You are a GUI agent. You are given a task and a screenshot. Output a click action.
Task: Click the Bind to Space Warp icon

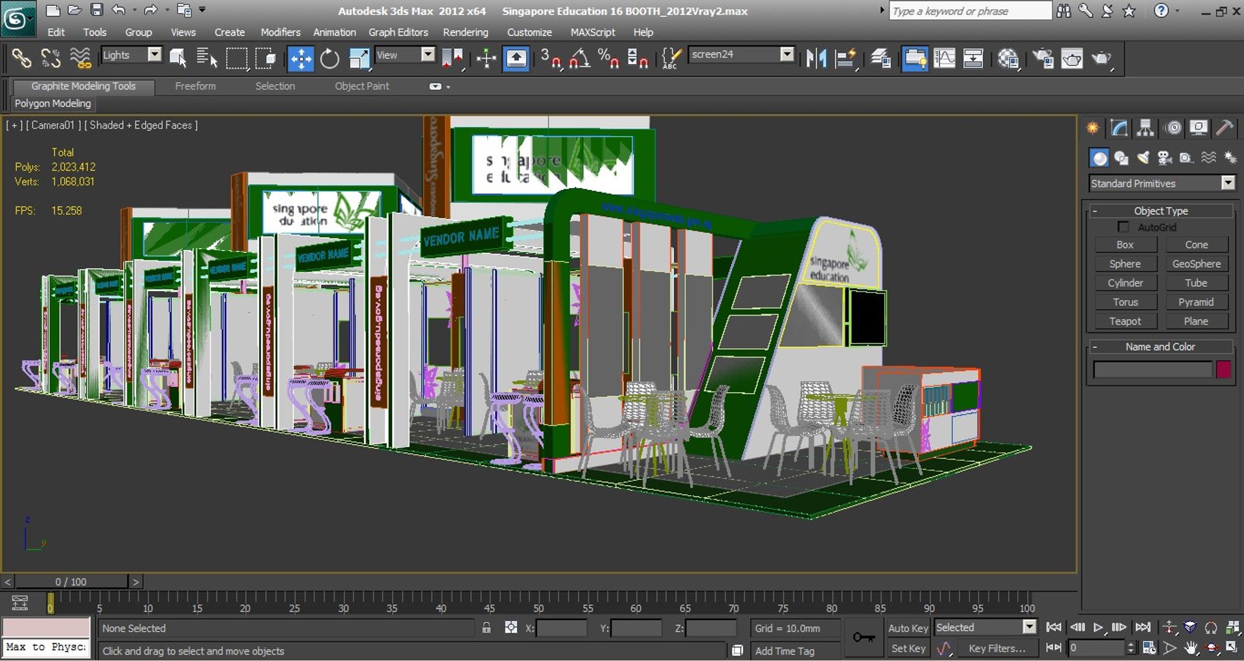pyautogui.click(x=80, y=58)
